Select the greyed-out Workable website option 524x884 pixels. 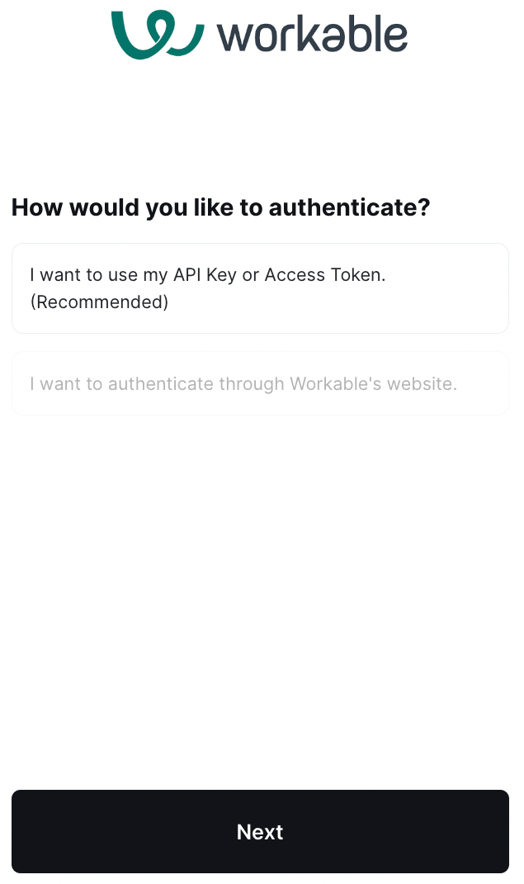point(260,383)
